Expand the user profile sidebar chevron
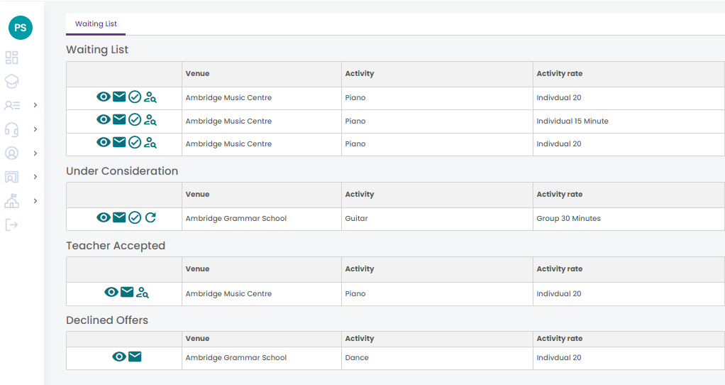 click(35, 153)
